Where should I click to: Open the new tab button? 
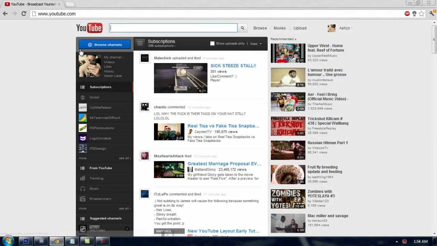(70, 4)
